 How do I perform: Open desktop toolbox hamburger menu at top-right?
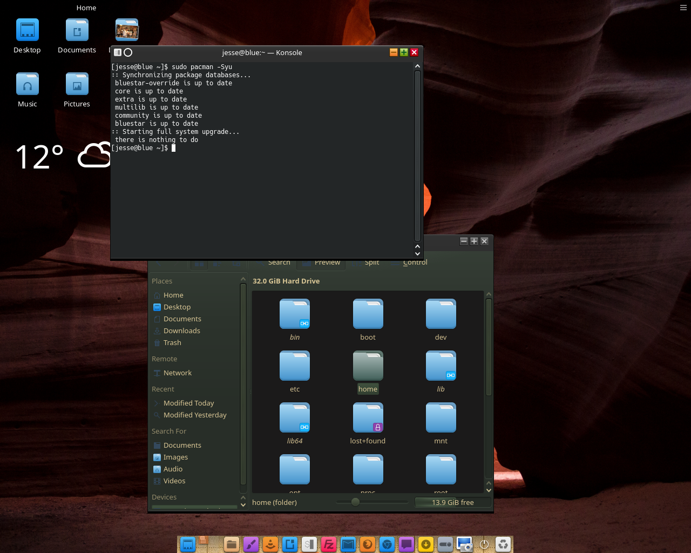click(x=683, y=8)
